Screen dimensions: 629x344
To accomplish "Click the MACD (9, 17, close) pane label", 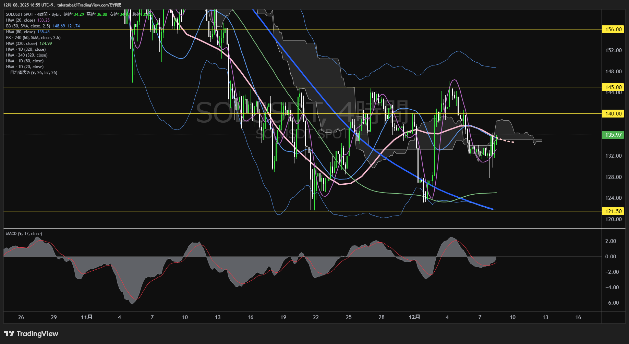I will click(24, 234).
